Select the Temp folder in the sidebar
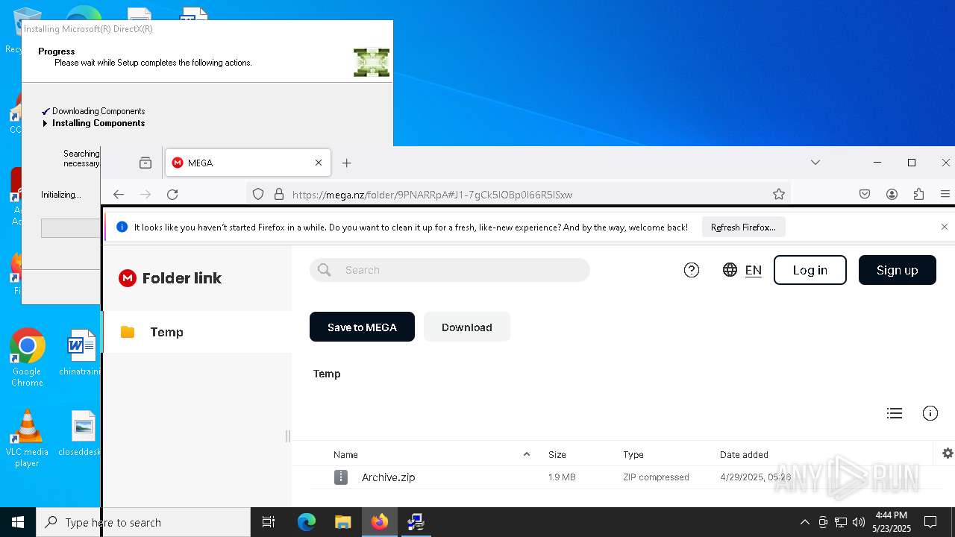This screenshot has height=537, width=955. pyautogui.click(x=197, y=332)
